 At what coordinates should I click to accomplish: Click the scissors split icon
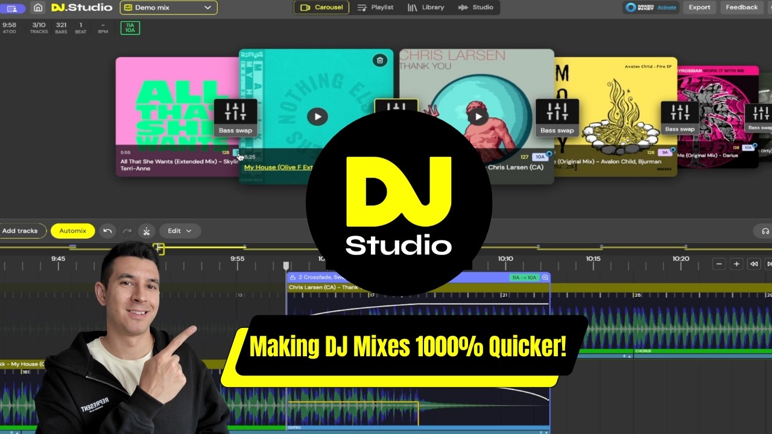coord(147,231)
